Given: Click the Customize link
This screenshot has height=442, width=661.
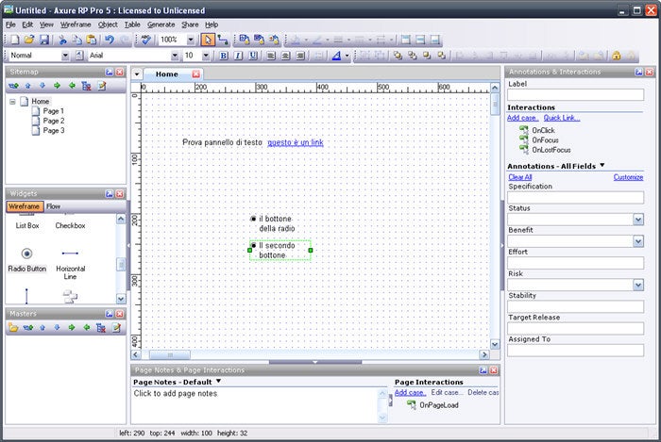Looking at the screenshot, I should (628, 177).
